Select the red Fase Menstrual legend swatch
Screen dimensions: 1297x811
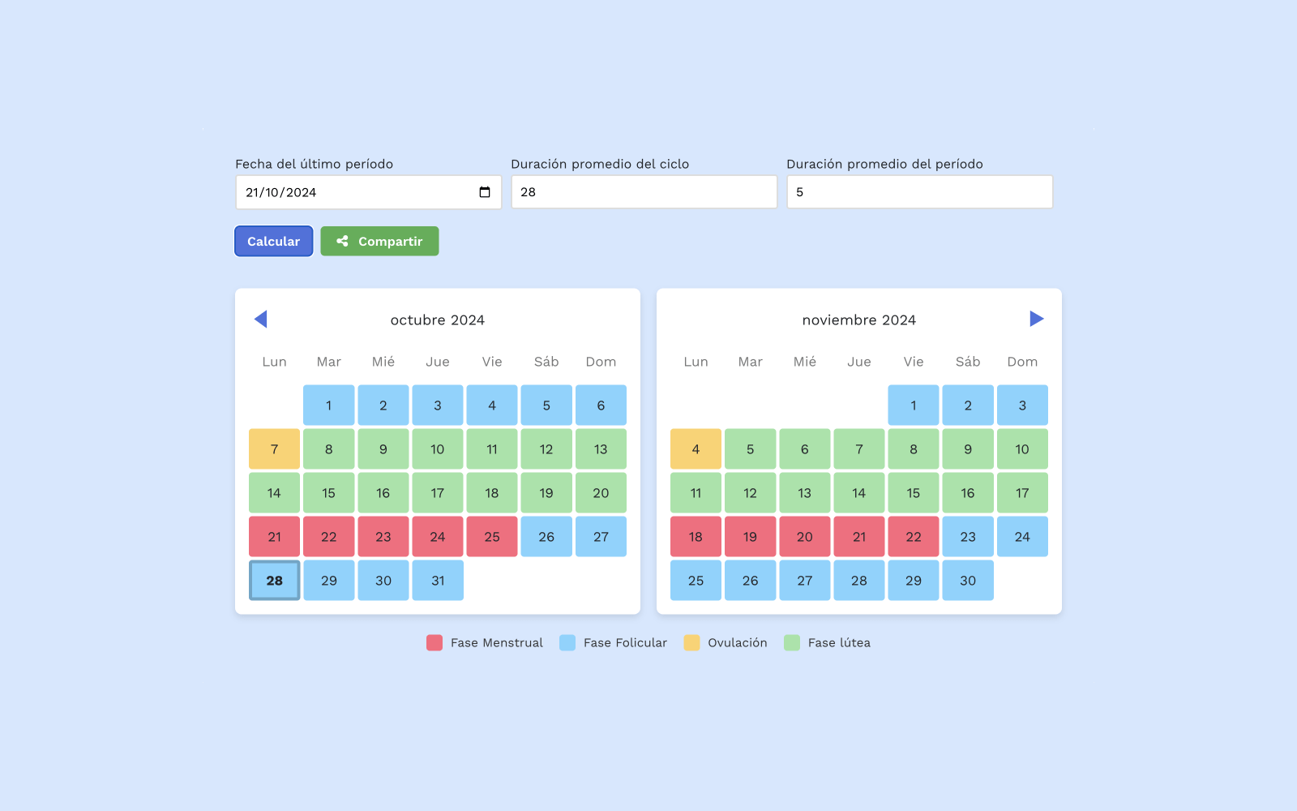pos(434,643)
